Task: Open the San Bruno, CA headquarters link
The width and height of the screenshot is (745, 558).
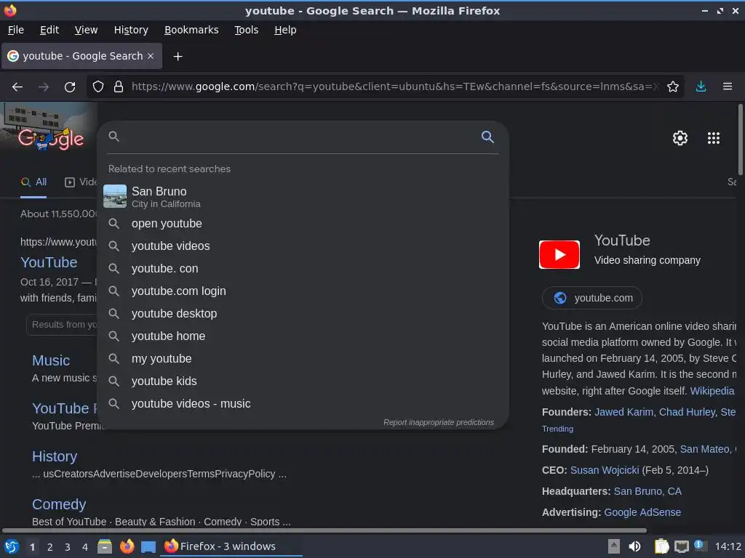Action: pos(648,491)
